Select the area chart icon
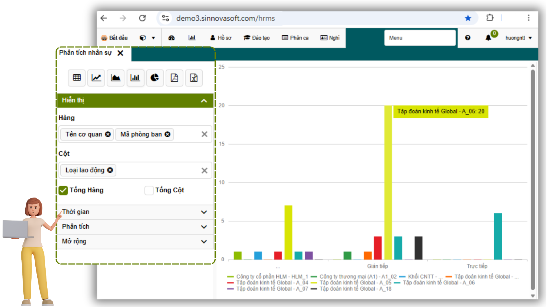 click(x=115, y=78)
